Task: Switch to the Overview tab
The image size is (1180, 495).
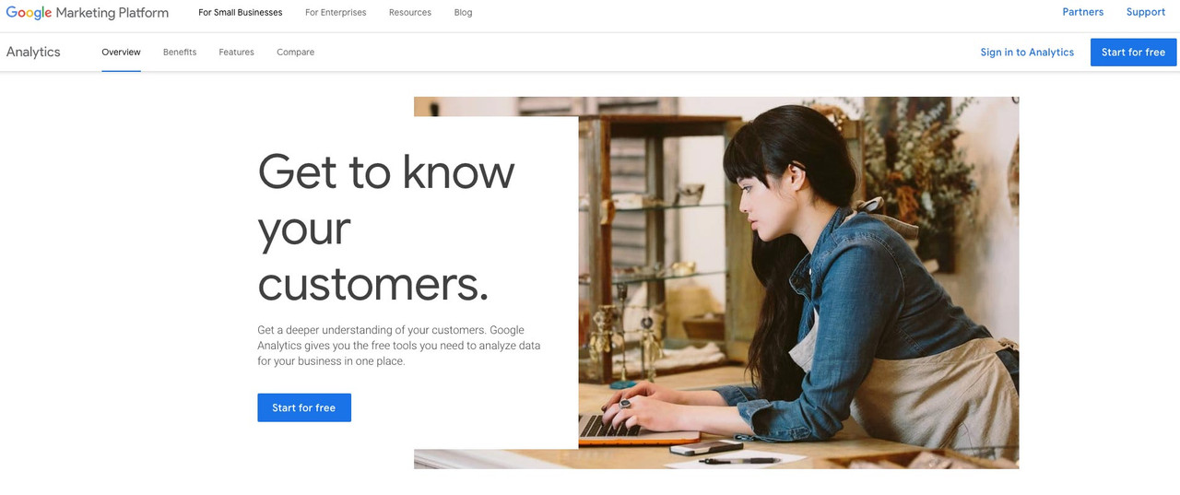Action: [122, 53]
